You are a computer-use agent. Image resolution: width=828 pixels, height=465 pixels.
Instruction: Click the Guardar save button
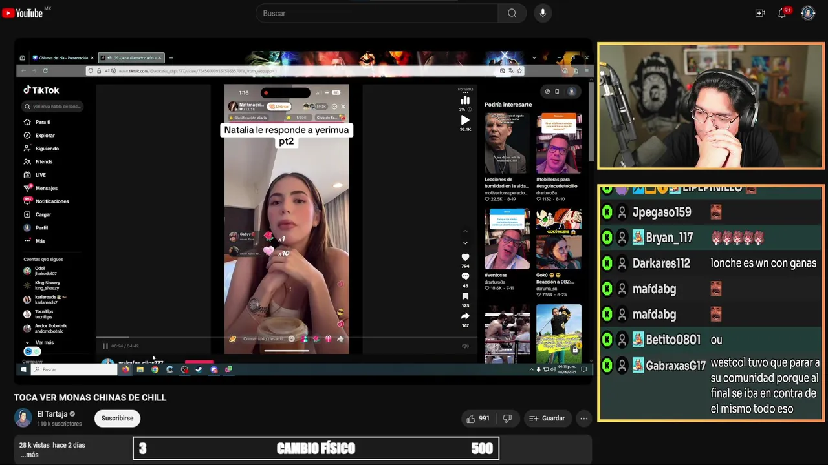point(547,418)
